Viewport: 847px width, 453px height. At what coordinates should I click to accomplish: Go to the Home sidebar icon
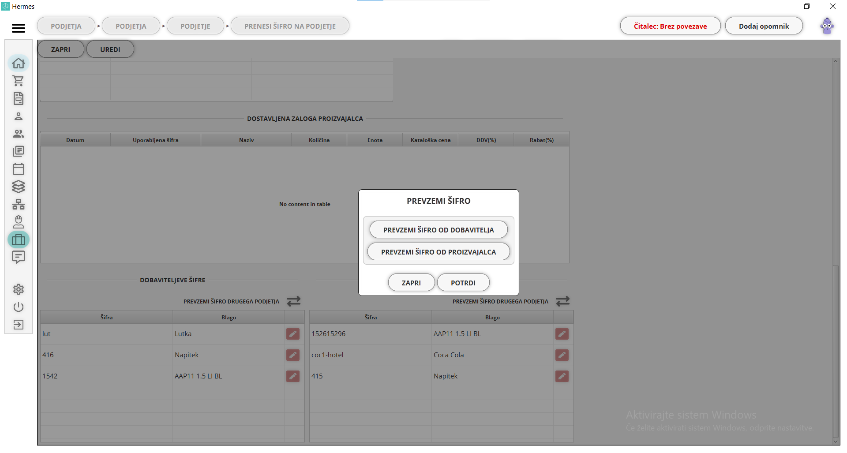click(19, 64)
